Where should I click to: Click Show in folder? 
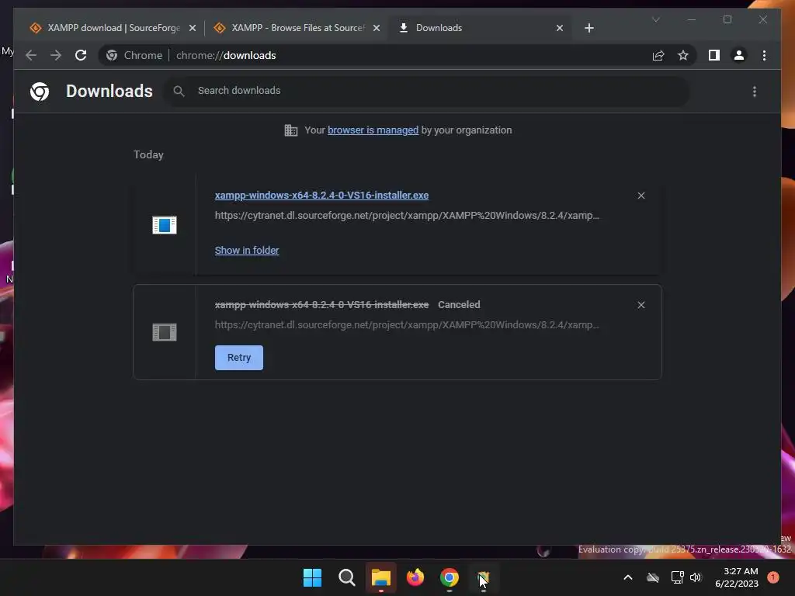pos(247,251)
